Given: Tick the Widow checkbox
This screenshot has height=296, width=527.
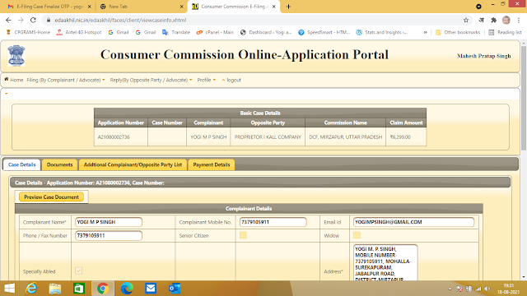Looking at the screenshot, I should [x=357, y=235].
